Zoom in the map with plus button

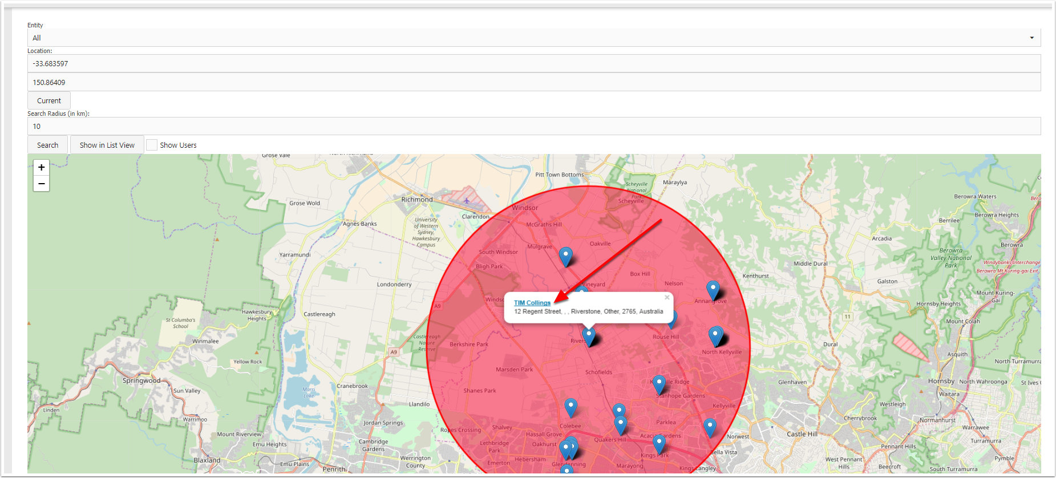41,167
